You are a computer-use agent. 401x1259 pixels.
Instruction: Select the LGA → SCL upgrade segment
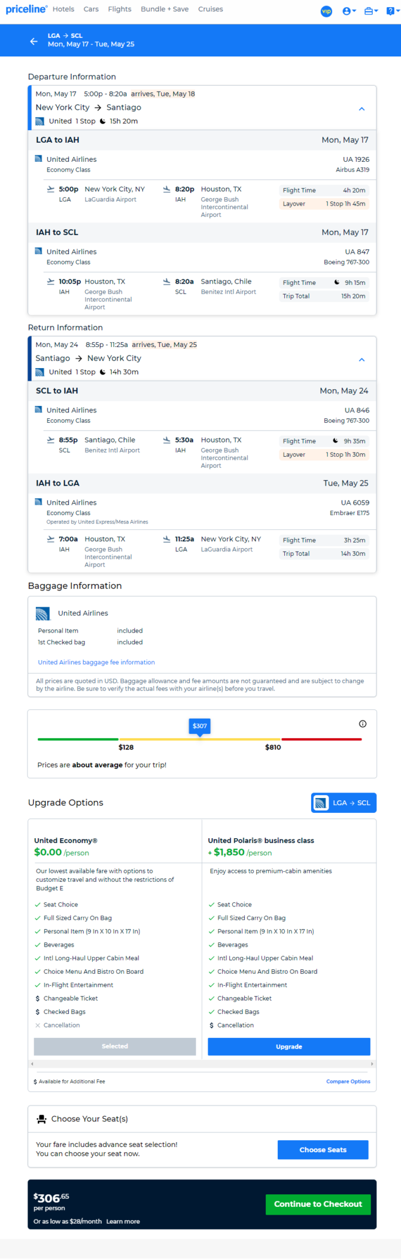pos(344,803)
